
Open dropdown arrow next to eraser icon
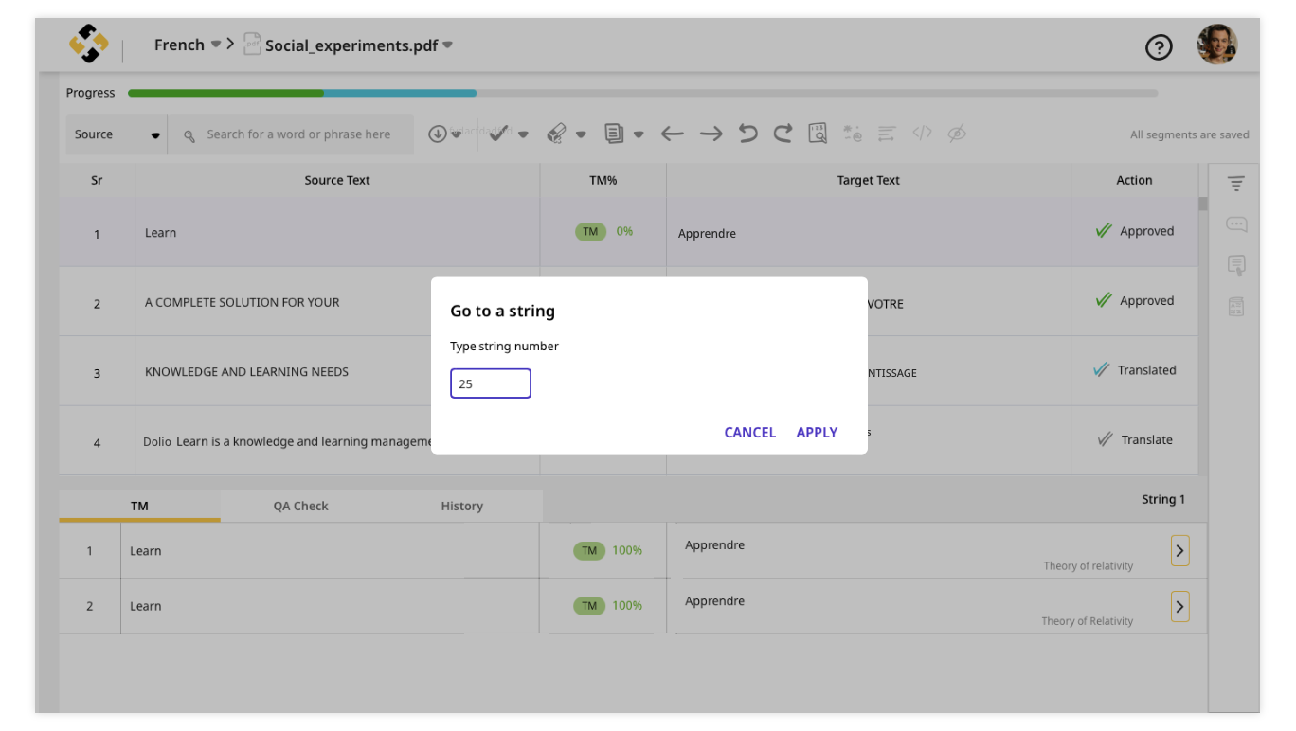(581, 134)
